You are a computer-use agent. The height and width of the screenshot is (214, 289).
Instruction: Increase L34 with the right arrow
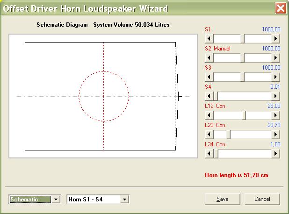coord(275,154)
